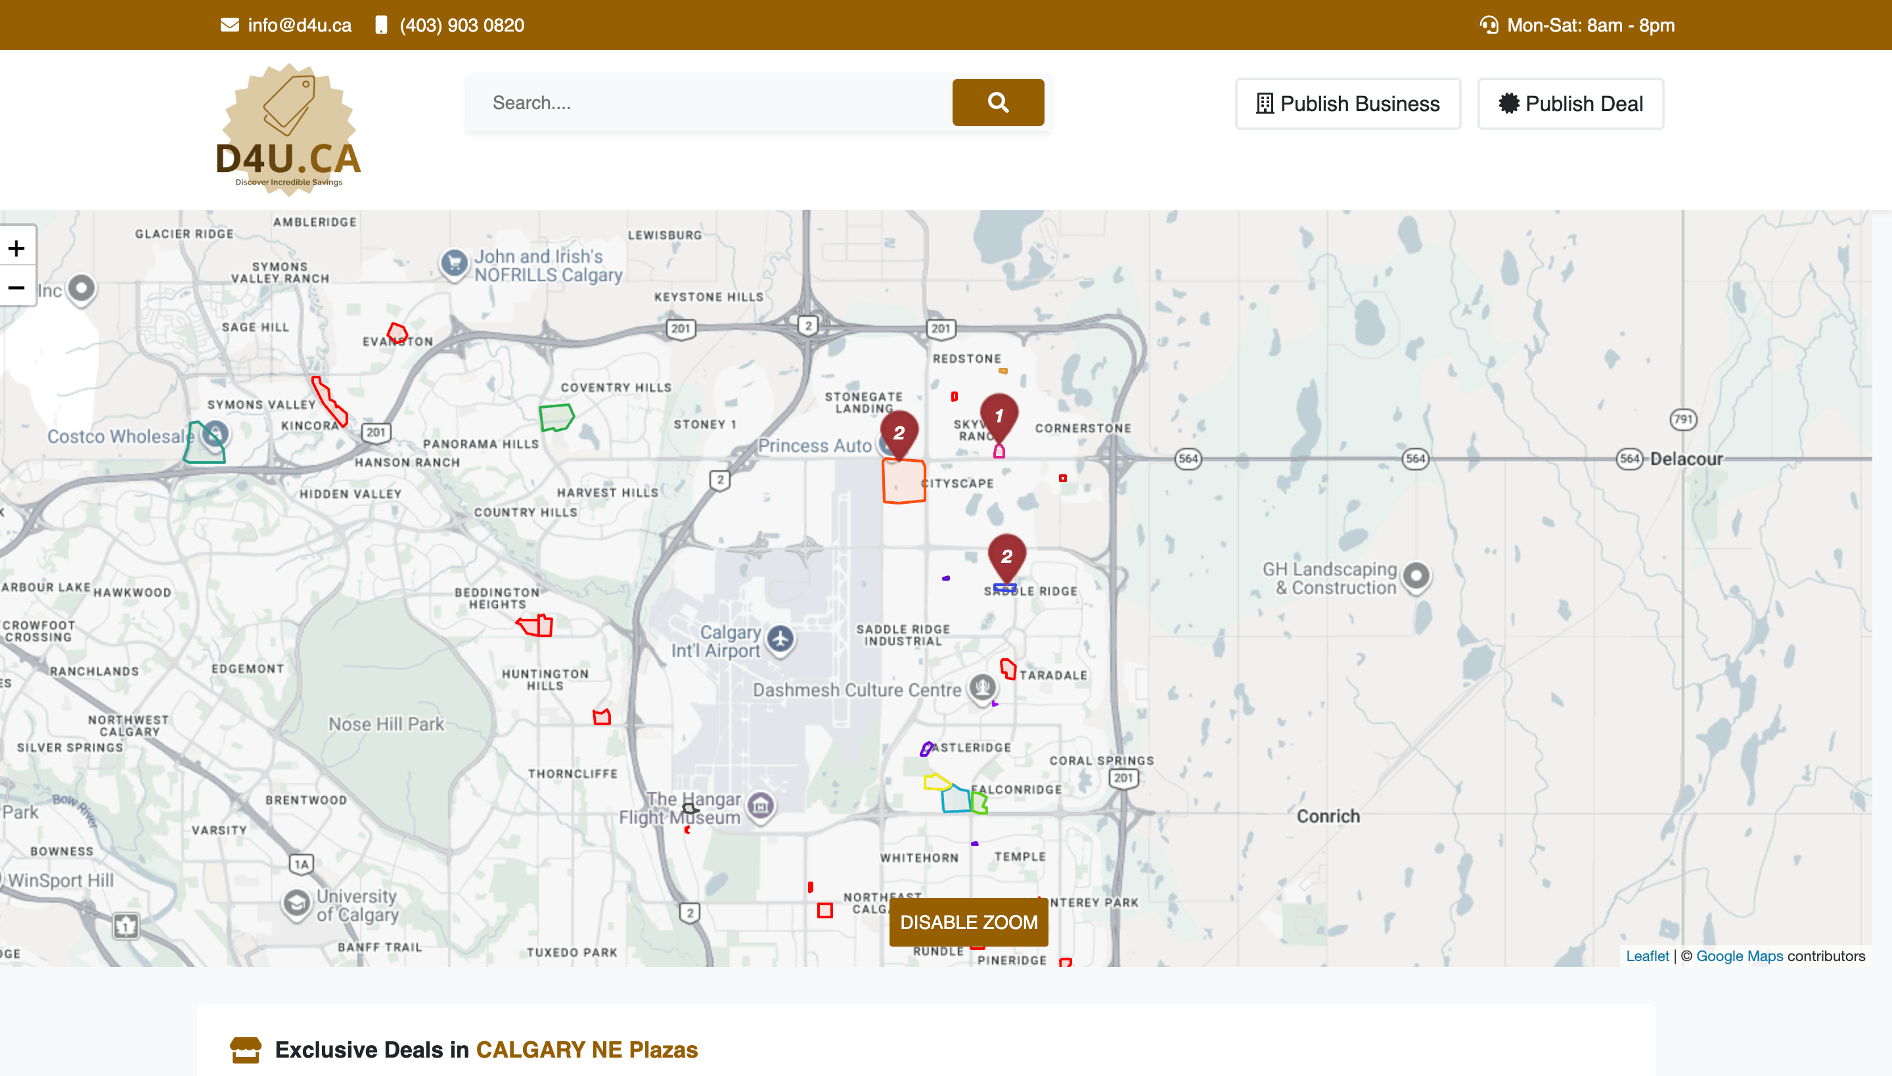Click the Calgary Int'l Airport icon
This screenshot has width=1892, height=1076.
(x=780, y=639)
